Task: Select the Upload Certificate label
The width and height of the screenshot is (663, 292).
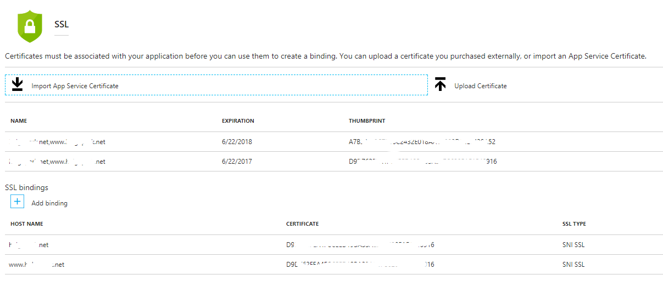Action: (x=480, y=86)
